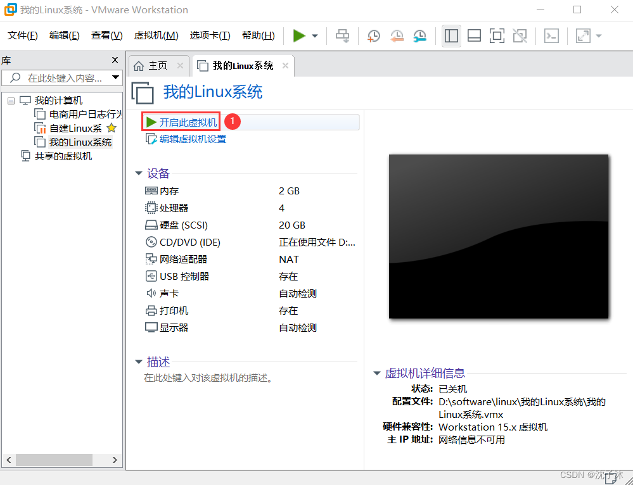Collapse the 虚拟机详细信息 section

click(376, 373)
